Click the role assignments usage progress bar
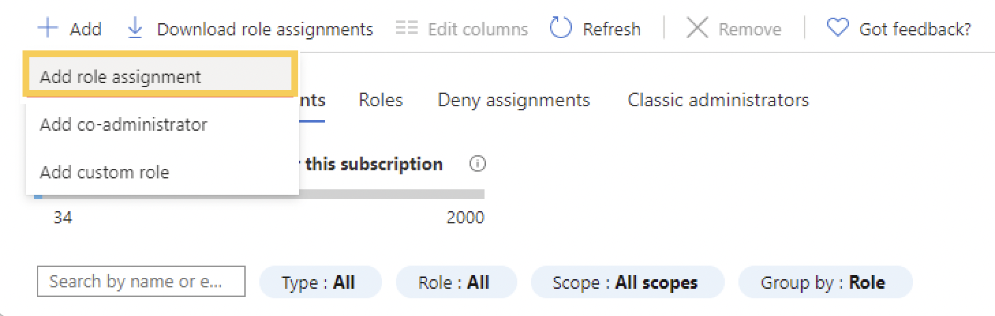Viewport: 995px width, 316px height. [259, 195]
